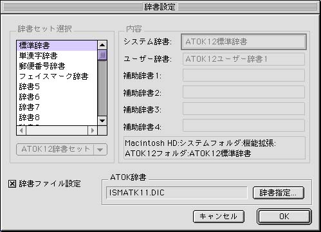
Task: Select 辞書7 list row
Action: [57, 107]
